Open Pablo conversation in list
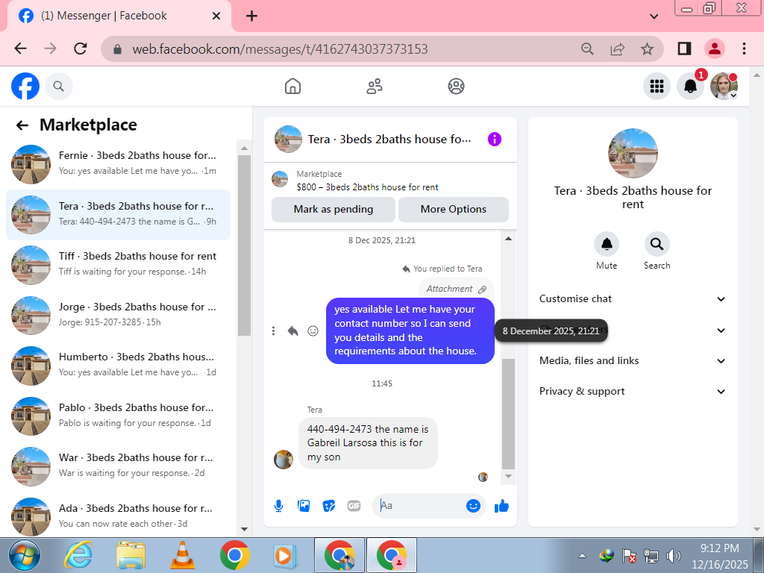Viewport: 764px width, 573px height. [118, 416]
